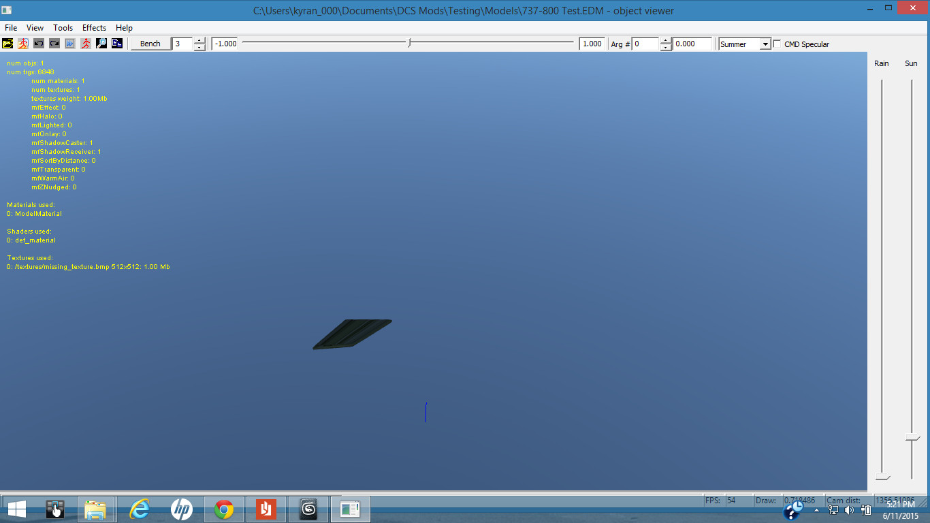Screen dimensions: 930x523
Task: Click the Arg # number field
Action: [x=646, y=44]
